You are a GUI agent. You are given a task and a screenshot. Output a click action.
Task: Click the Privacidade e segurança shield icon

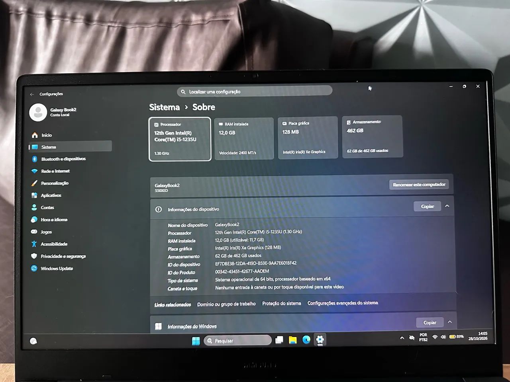34,256
